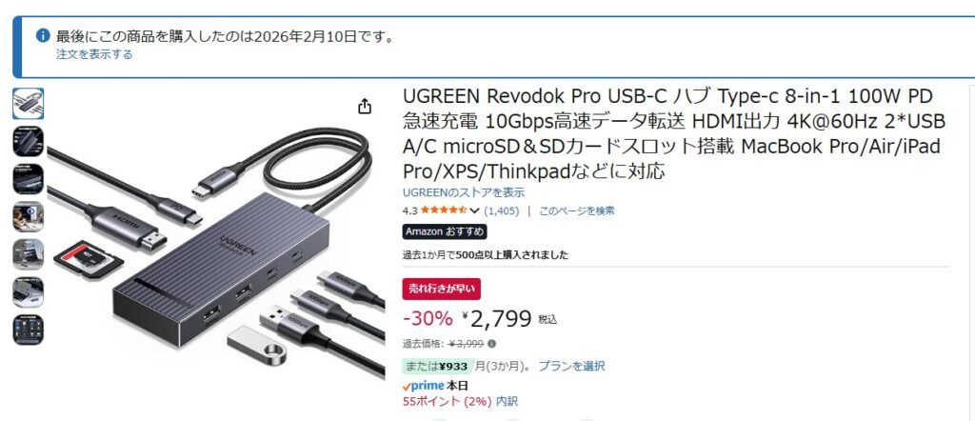Image resolution: width=975 pixels, height=421 pixels.
Task: Select sixth product thumbnail image
Action: click(28, 292)
